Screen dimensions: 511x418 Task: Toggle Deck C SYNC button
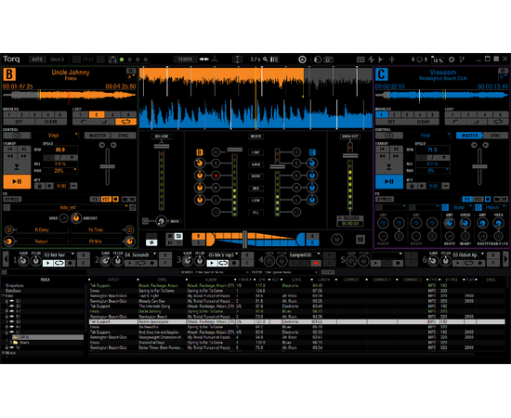click(495, 136)
